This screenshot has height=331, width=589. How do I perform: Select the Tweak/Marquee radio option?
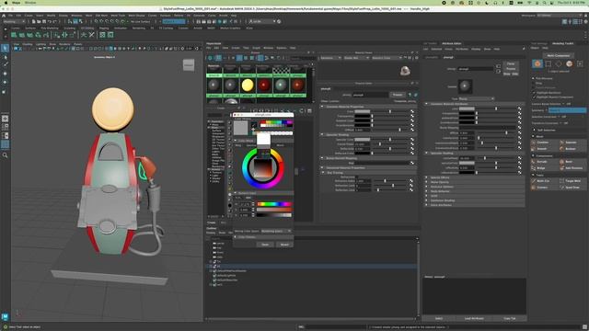click(534, 87)
